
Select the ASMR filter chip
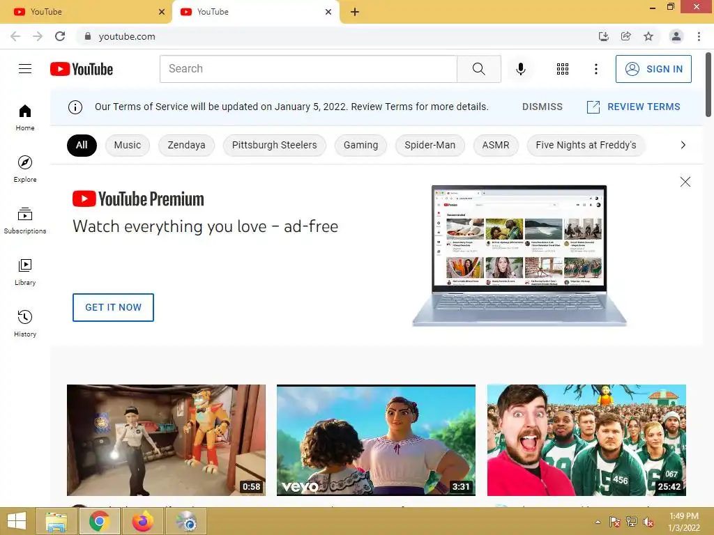point(496,145)
